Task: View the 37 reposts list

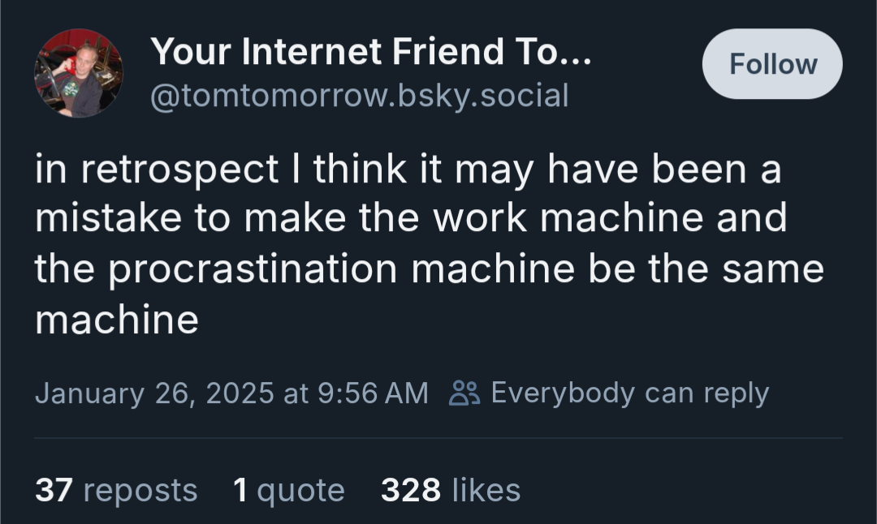Action: [116, 490]
